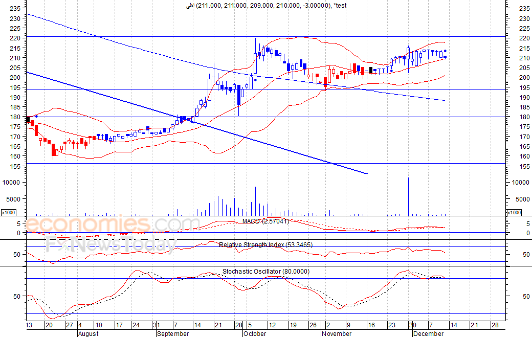Select the Relative Strength Index (53.3465) label
The height and width of the screenshot is (337, 532).
(265, 245)
